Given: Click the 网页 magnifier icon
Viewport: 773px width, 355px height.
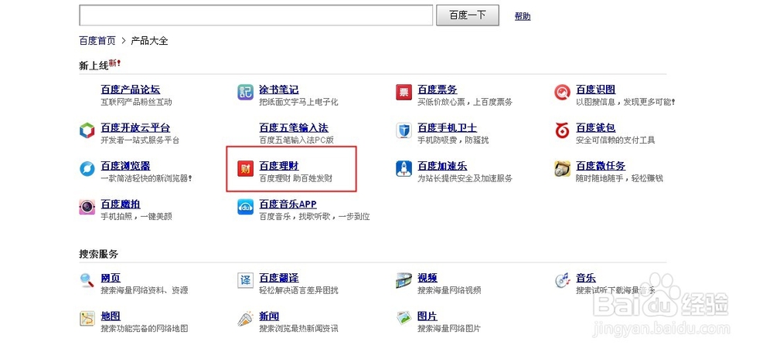Looking at the screenshot, I should (87, 281).
